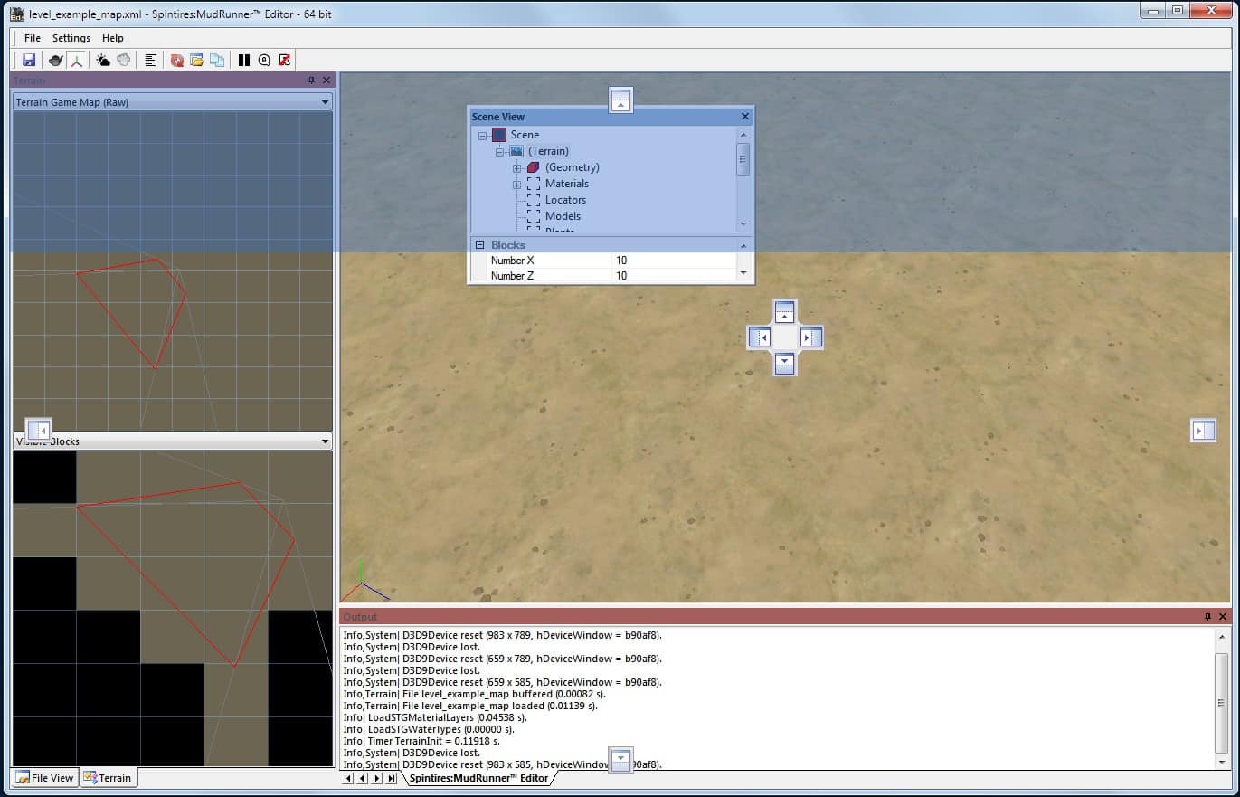
Task: Toggle the teapot icon in toolbar
Action: [56, 61]
